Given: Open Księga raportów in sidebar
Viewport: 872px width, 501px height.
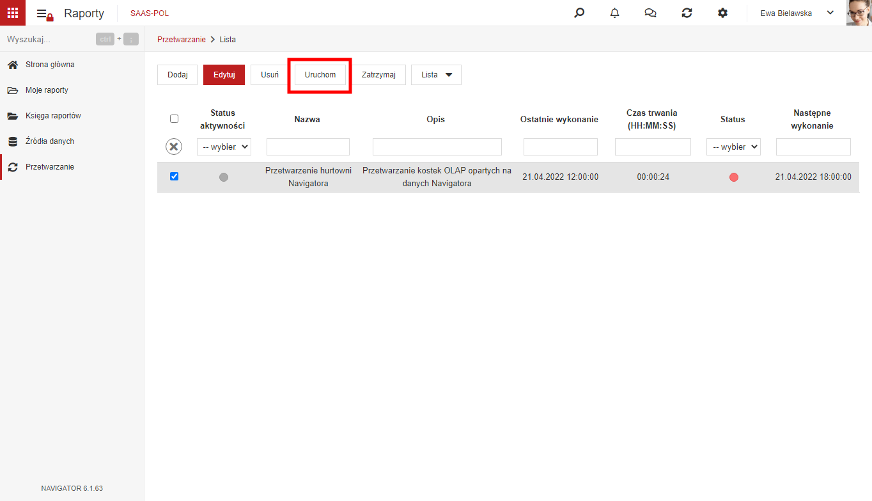Looking at the screenshot, I should click(x=53, y=116).
